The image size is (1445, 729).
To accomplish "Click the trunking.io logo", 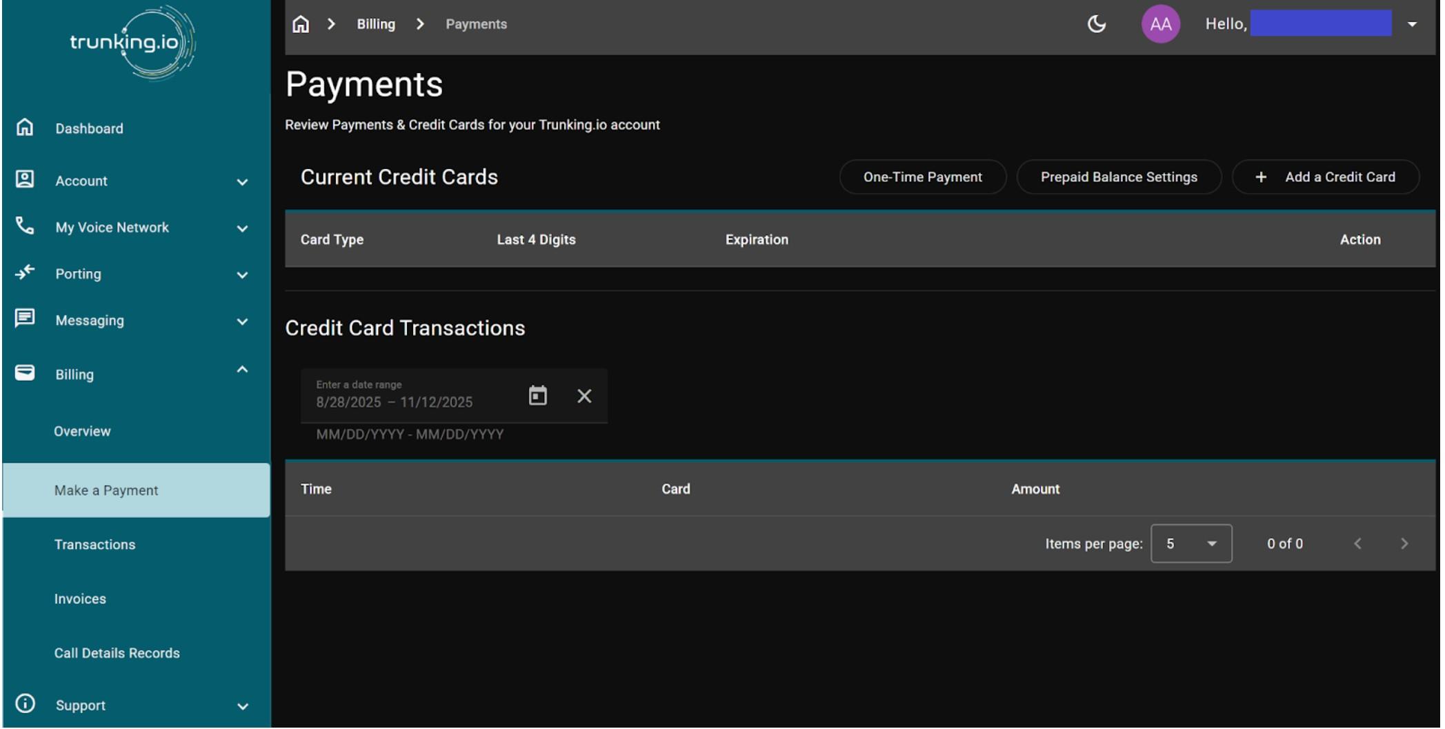I will point(131,42).
